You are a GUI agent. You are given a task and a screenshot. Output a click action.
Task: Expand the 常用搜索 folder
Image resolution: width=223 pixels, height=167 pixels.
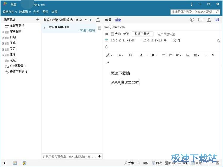click(3, 32)
